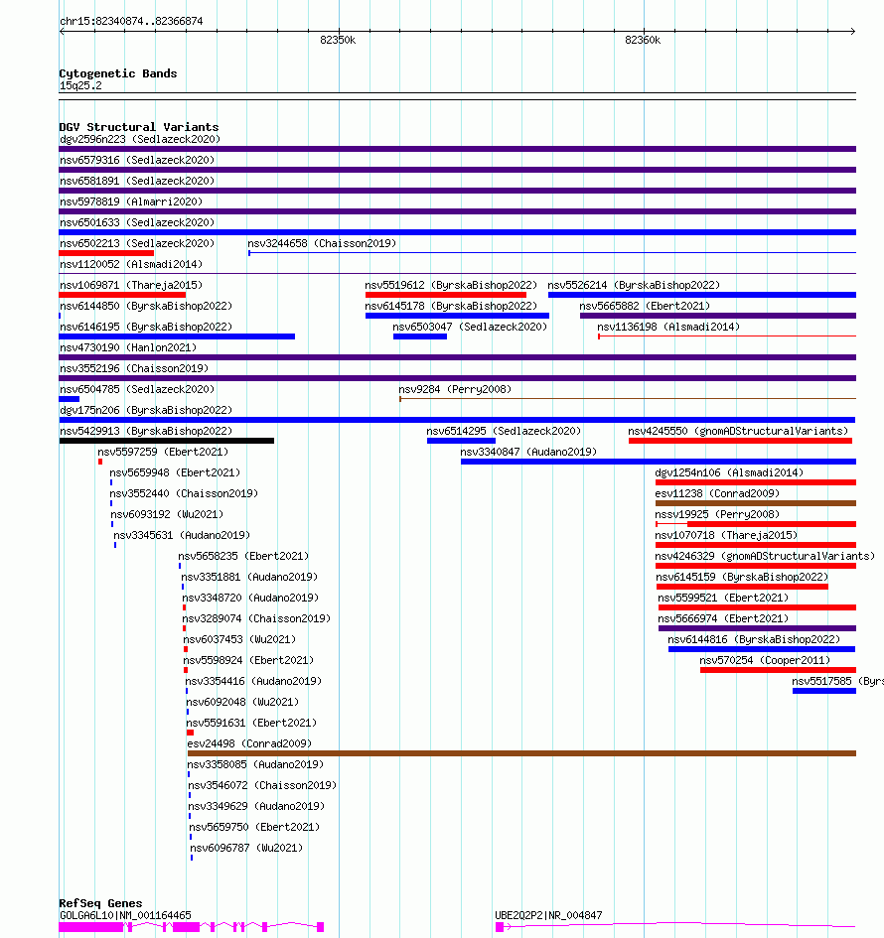
Task: Click the 82350k ruler tick label
Action: [338, 40]
